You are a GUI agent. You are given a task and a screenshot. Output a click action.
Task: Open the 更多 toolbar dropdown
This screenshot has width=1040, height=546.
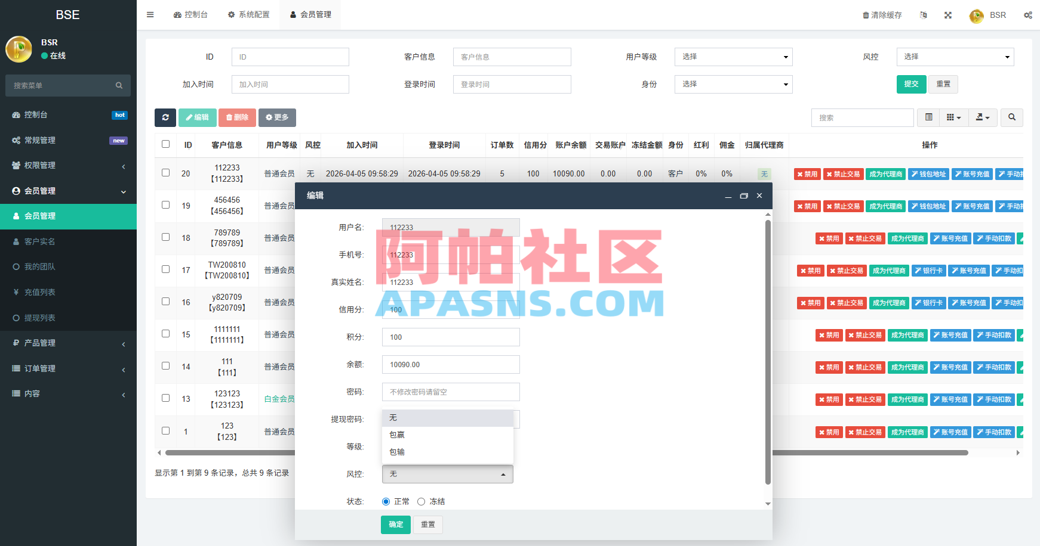pos(277,117)
